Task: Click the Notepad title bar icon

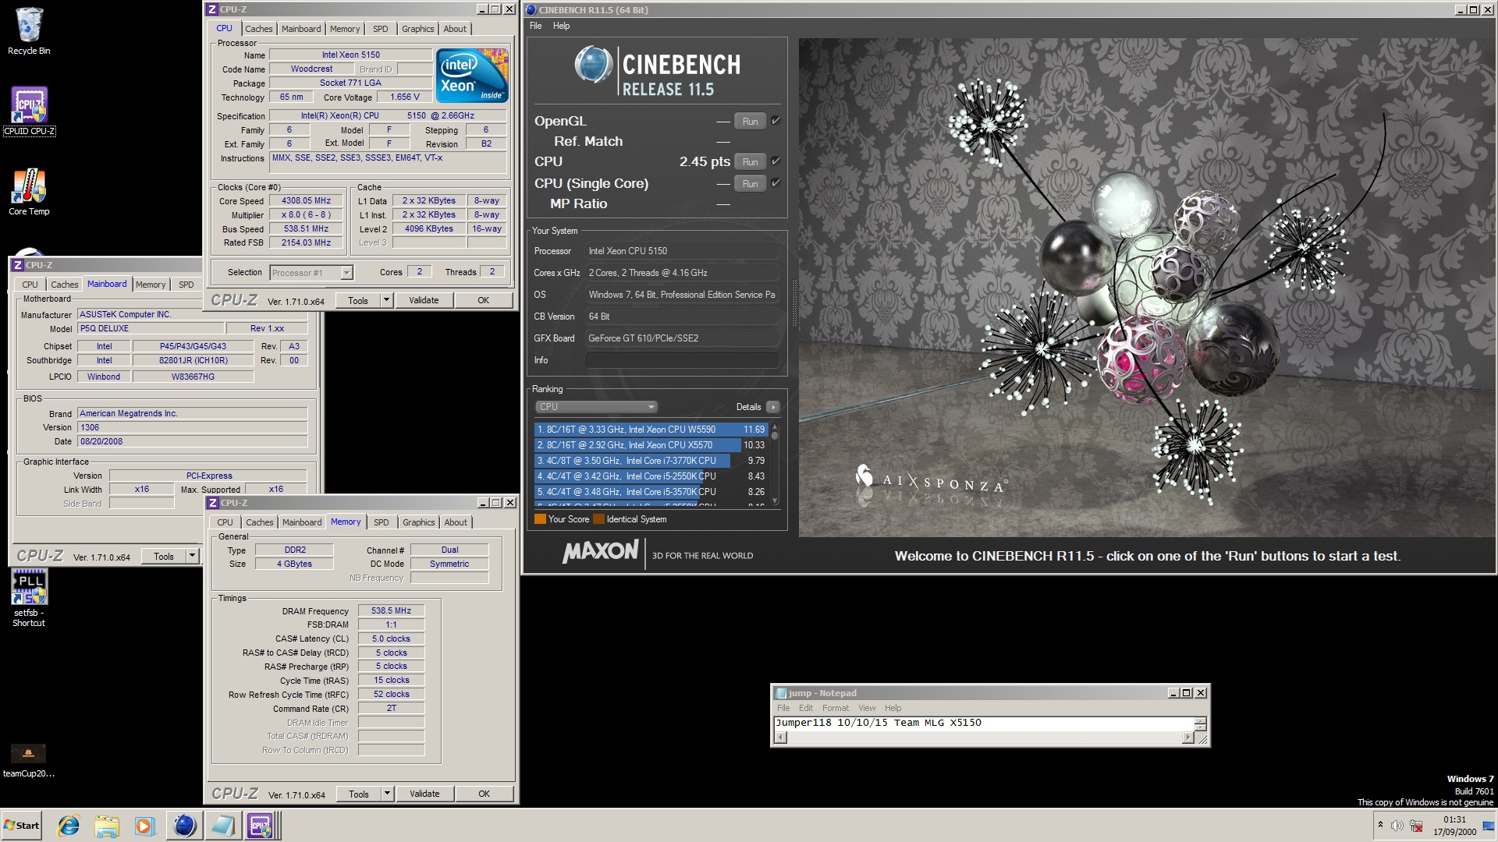Action: point(780,693)
